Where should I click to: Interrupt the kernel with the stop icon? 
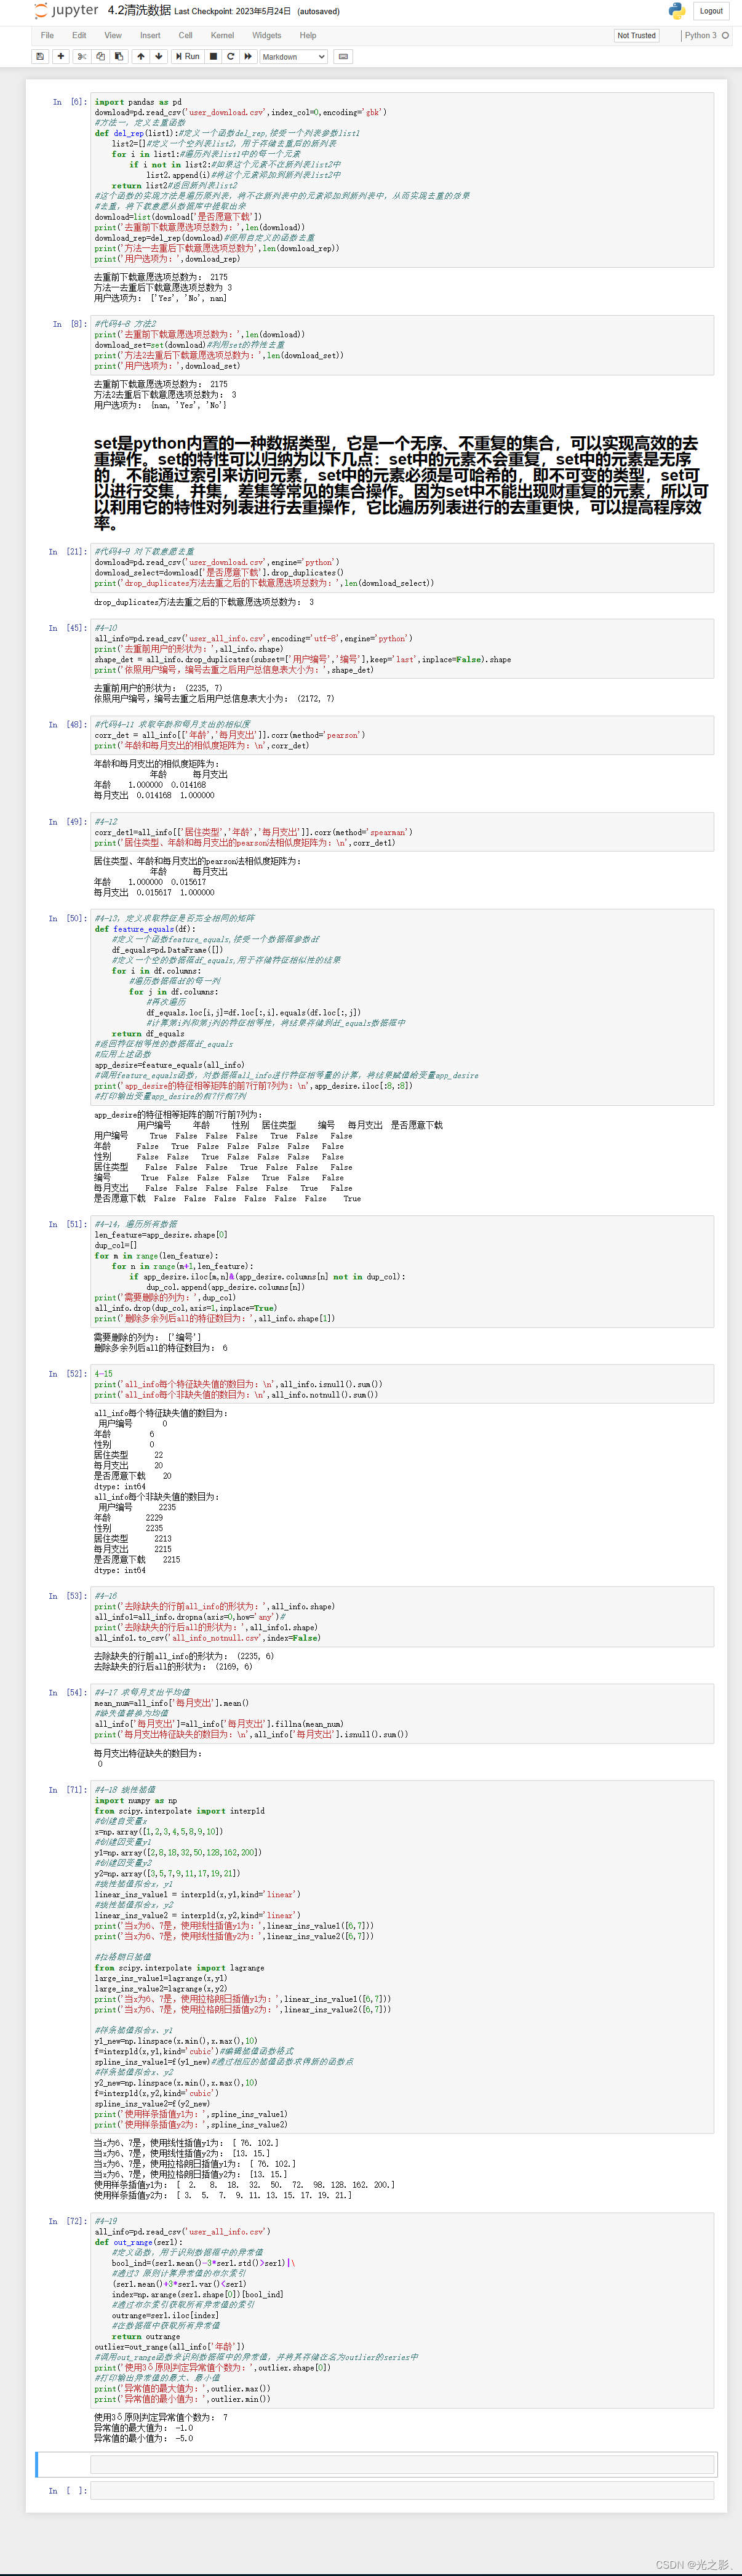[213, 56]
